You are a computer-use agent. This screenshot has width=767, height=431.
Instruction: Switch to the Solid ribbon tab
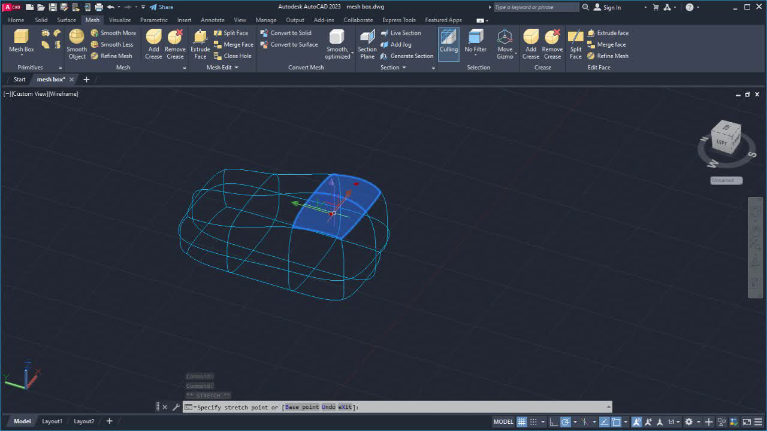coord(41,20)
